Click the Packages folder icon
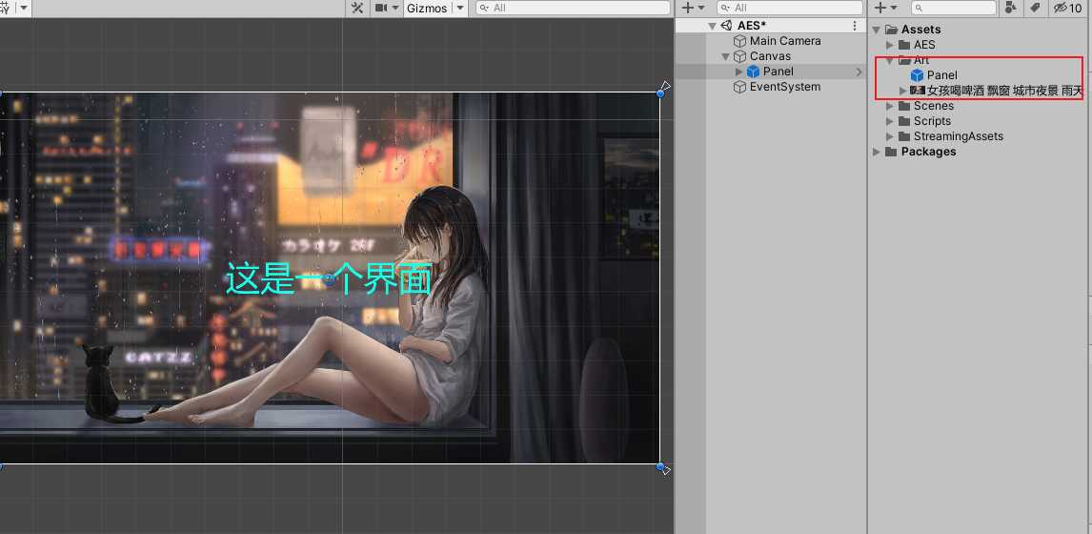Viewport: 1092px width, 534px height. click(x=892, y=152)
